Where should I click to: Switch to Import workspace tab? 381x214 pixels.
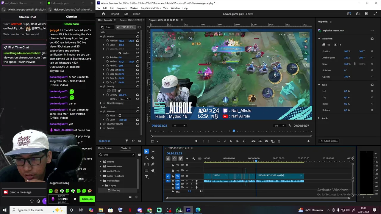(x=115, y=14)
